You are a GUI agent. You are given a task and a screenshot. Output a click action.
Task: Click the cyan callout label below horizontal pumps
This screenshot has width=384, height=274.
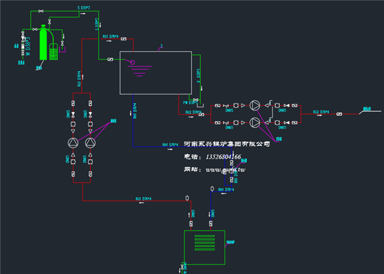pos(279,139)
